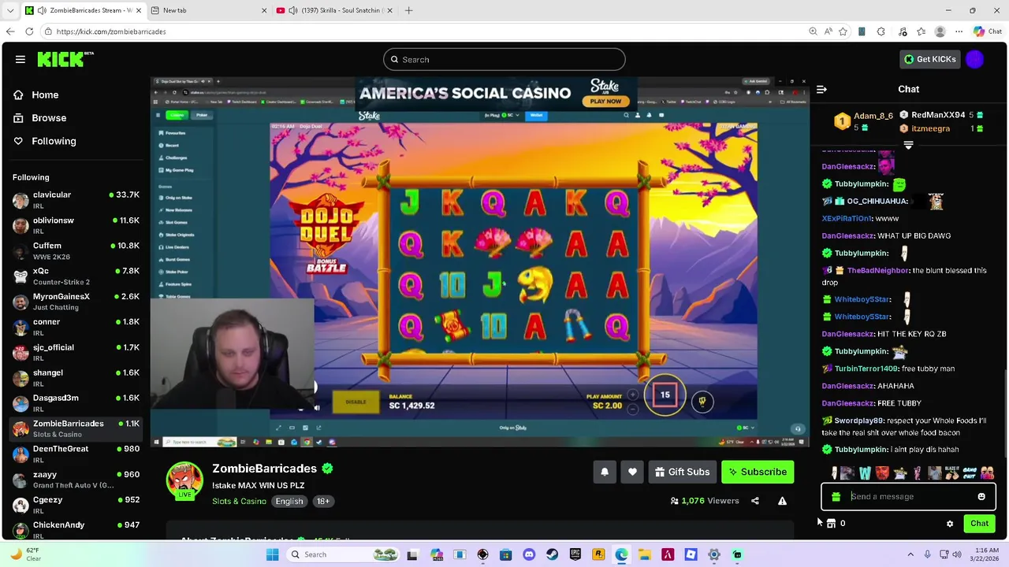This screenshot has width=1009, height=567.
Task: Open chat settings gear icon
Action: click(950, 524)
